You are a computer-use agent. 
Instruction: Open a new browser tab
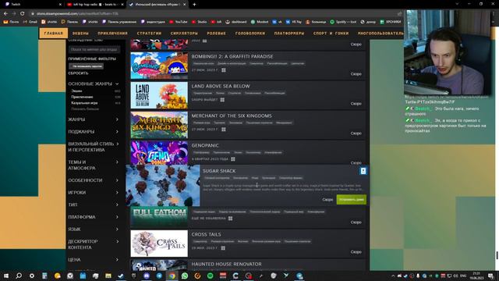pyautogui.click(x=194, y=5)
